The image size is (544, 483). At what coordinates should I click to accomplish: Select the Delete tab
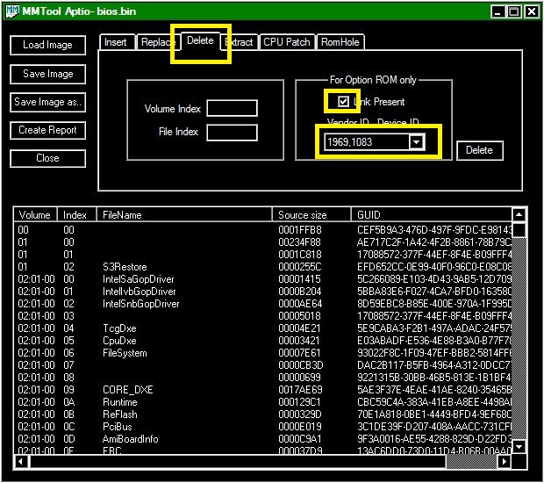[200, 40]
